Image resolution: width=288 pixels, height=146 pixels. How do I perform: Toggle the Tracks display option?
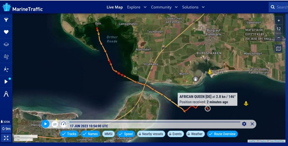(69, 134)
